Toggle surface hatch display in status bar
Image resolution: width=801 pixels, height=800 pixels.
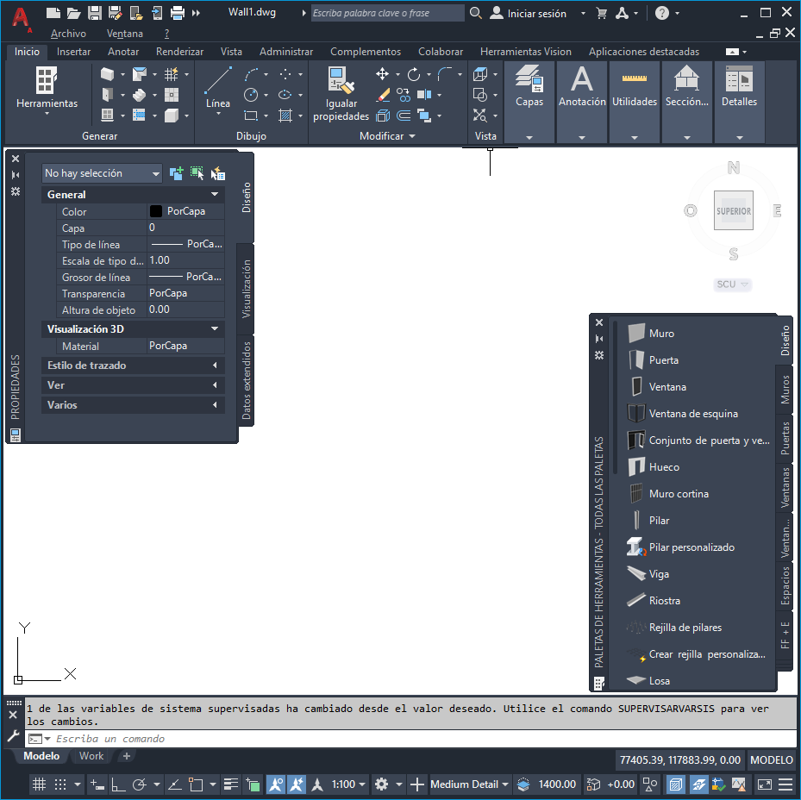[675, 784]
